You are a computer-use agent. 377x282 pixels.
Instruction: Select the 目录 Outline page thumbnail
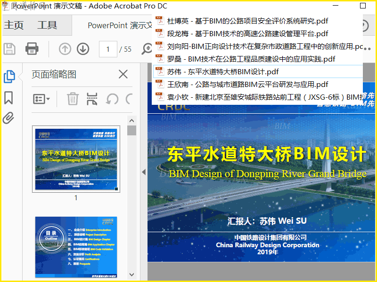76,247
